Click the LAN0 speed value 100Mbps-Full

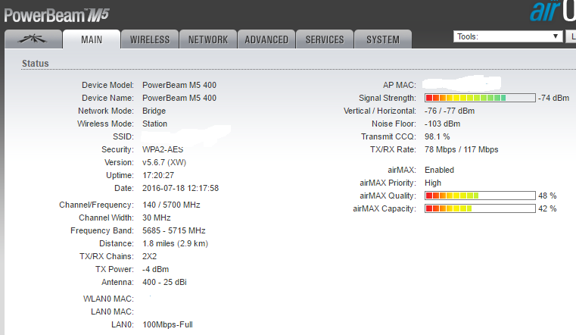coord(167,324)
